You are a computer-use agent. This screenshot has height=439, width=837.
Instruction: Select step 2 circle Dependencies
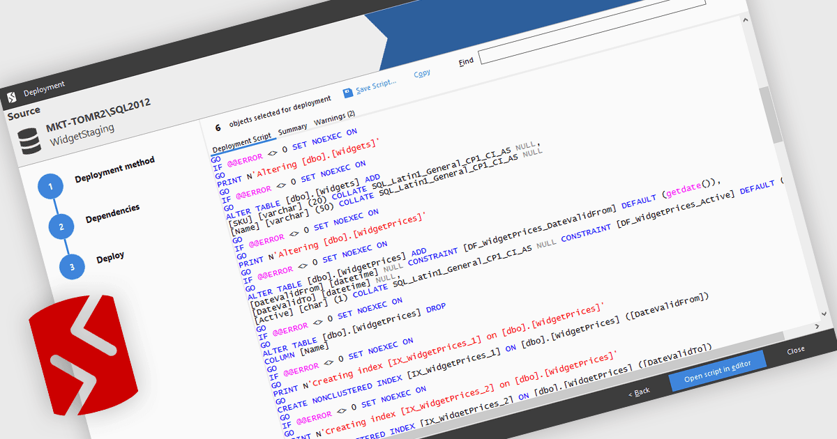(61, 226)
